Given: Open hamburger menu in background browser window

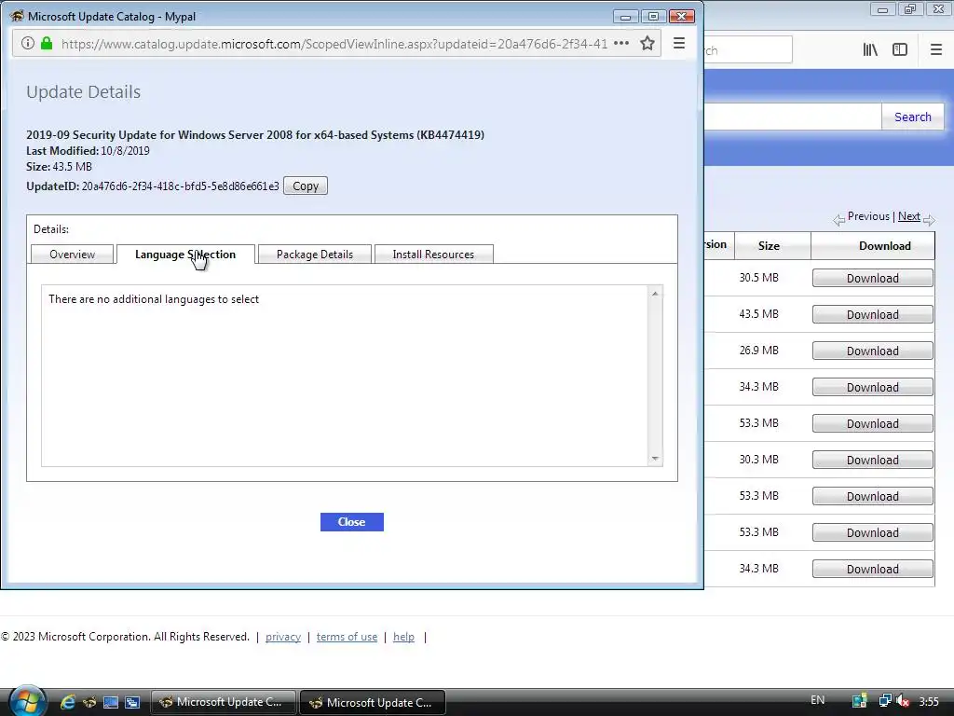Looking at the screenshot, I should click(936, 50).
